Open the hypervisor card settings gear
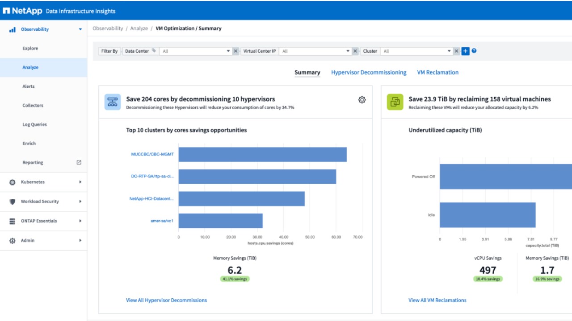 pos(362,100)
